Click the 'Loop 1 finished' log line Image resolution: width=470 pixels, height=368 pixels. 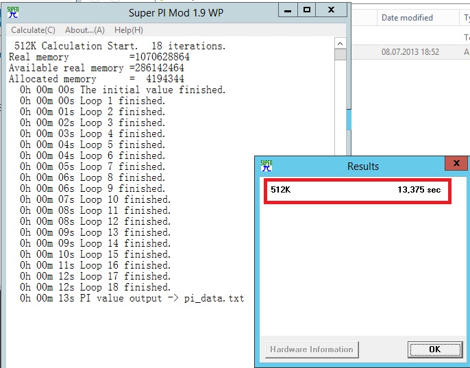click(x=92, y=101)
